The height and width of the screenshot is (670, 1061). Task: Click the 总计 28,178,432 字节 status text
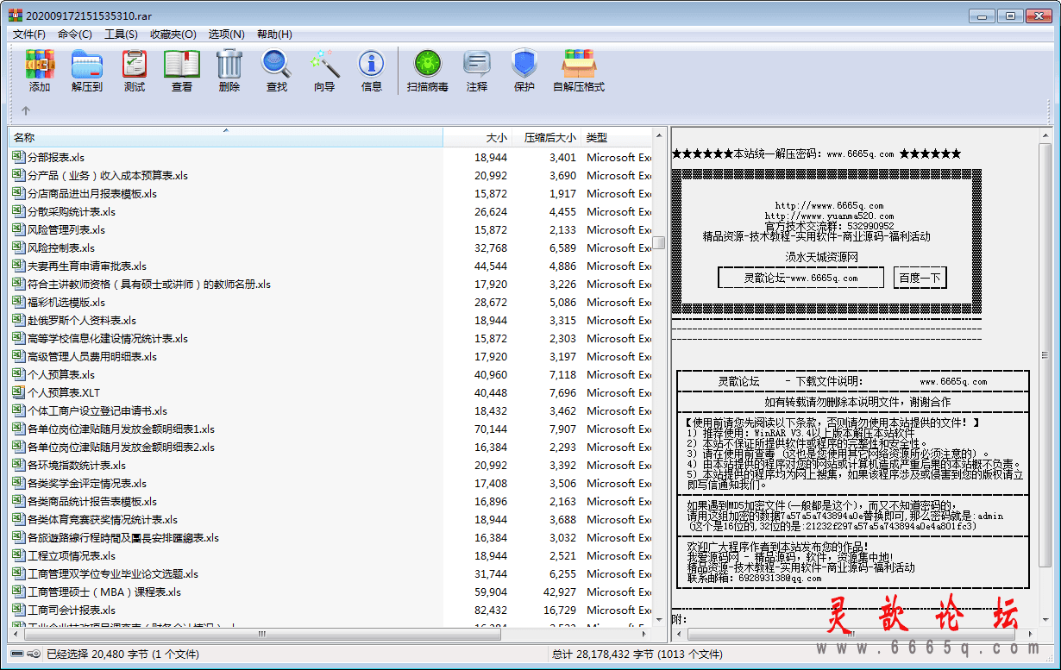(637, 654)
